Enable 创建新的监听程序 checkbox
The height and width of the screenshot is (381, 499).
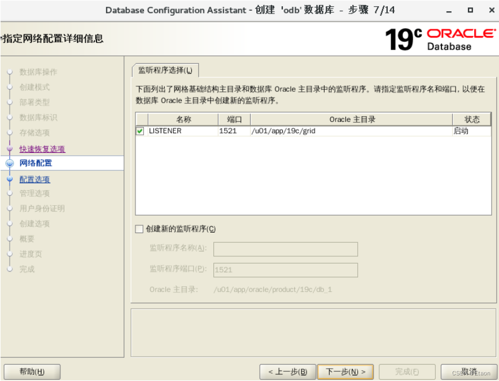click(x=139, y=229)
